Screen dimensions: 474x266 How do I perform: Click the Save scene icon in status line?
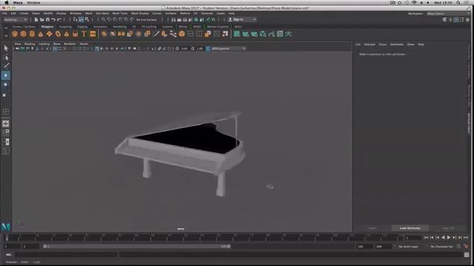(47, 20)
